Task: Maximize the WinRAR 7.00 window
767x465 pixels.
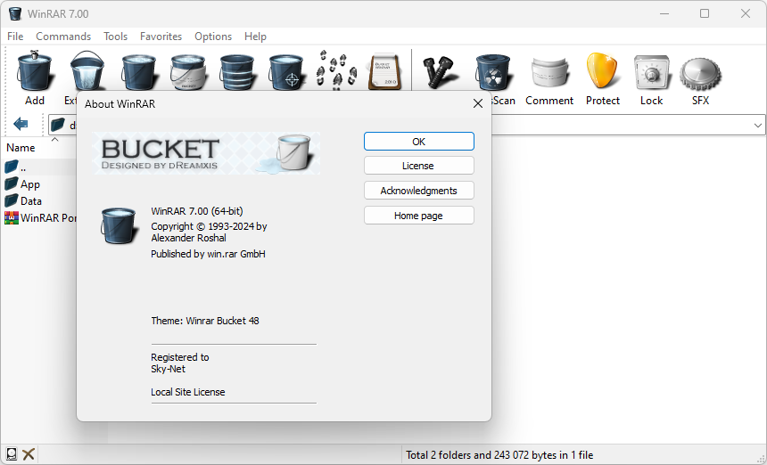Action: pos(705,13)
